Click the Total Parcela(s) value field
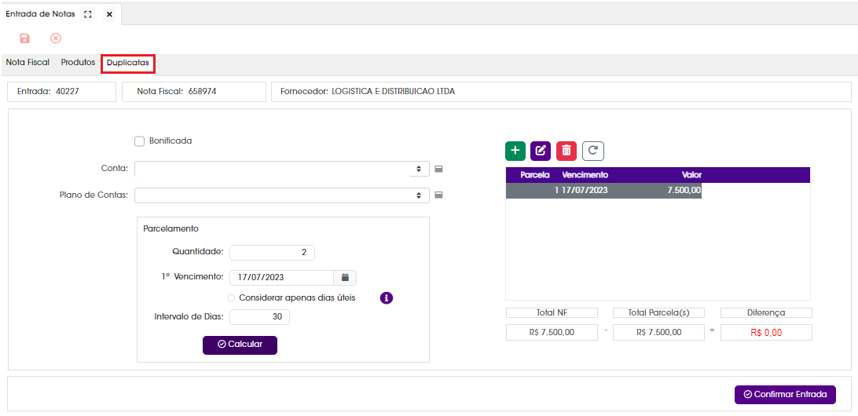 coord(658,332)
